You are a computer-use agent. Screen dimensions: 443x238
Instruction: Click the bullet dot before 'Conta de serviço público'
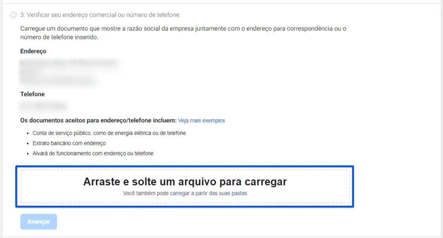point(28,133)
